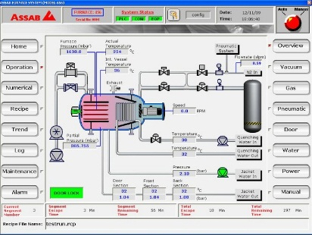The image size is (312, 235).
Task: Switch to the Pneumatic view
Action: (291, 109)
